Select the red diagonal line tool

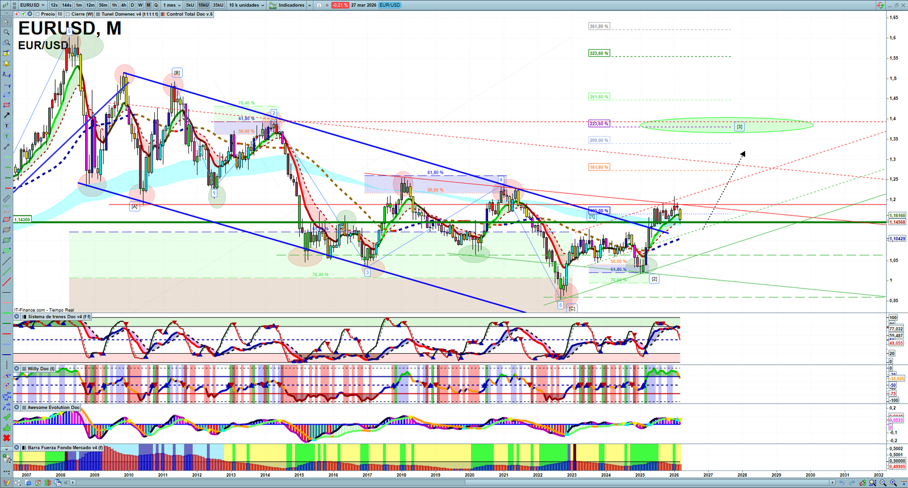[x=6, y=282]
